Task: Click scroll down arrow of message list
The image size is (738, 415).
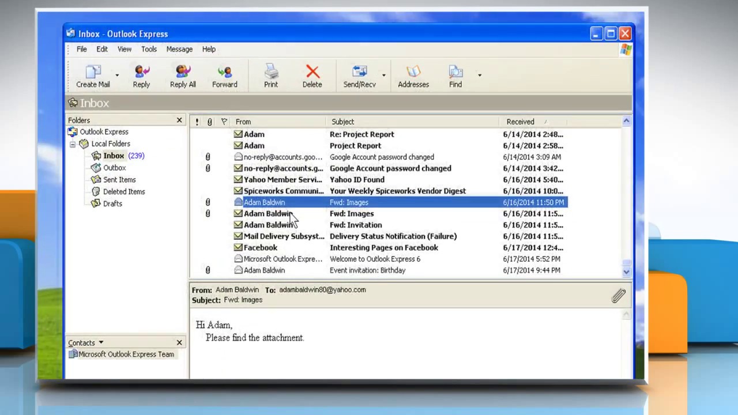Action: pos(626,271)
